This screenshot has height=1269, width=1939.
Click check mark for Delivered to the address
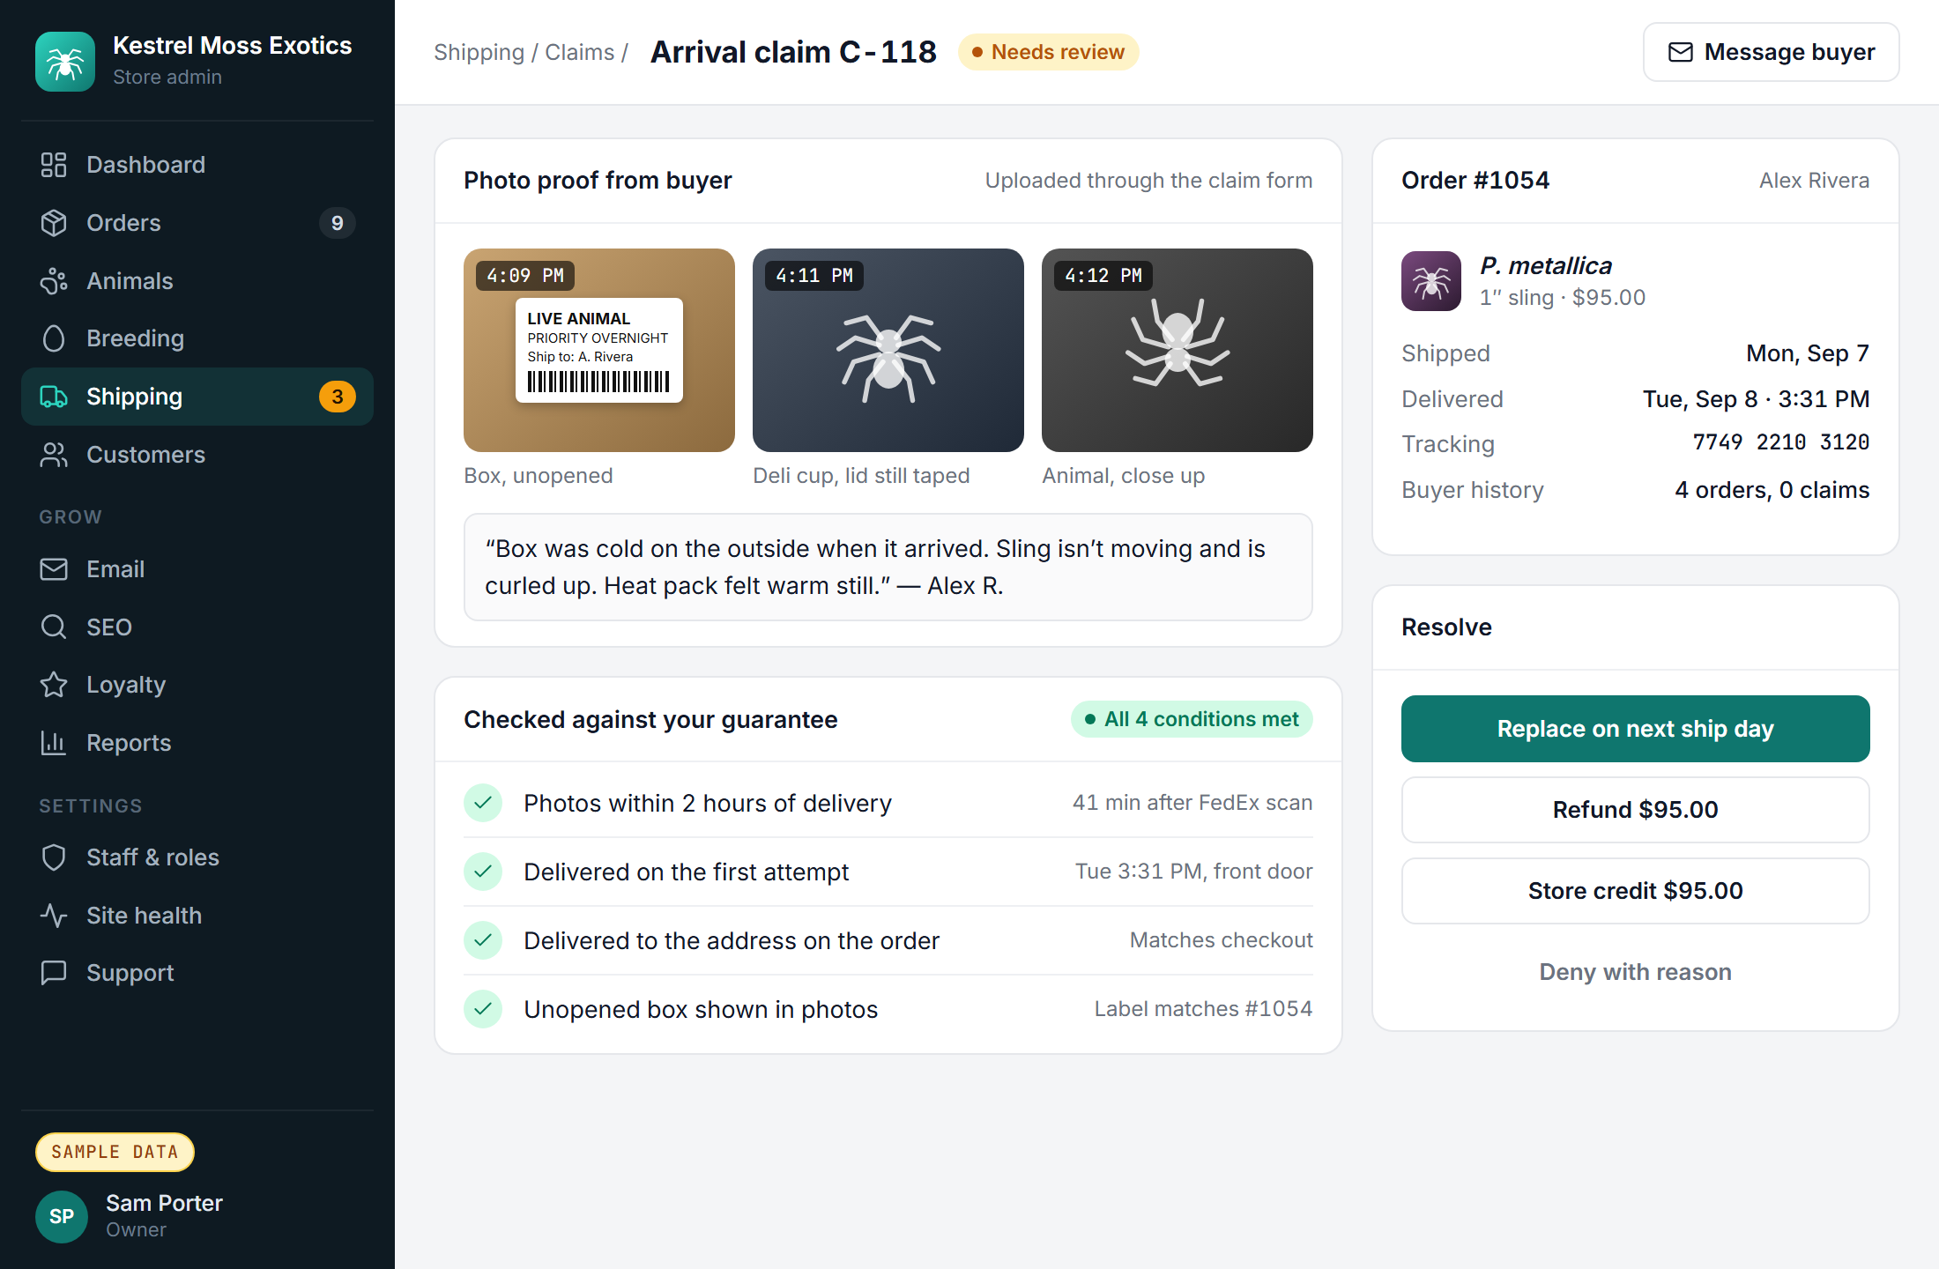point(483,940)
